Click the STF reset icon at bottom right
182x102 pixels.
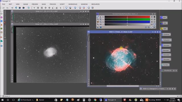point(154,27)
